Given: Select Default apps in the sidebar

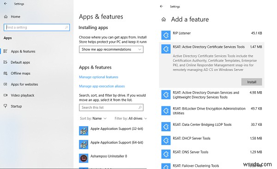Looking at the screenshot, I should [20, 62].
